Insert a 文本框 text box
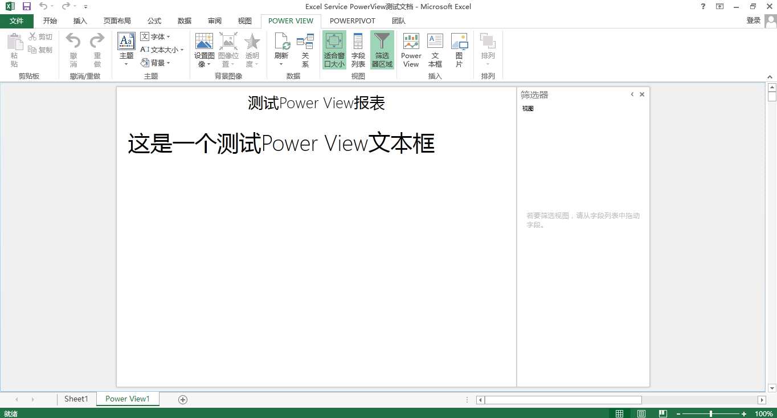Image resolution: width=777 pixels, height=418 pixels. [435, 50]
